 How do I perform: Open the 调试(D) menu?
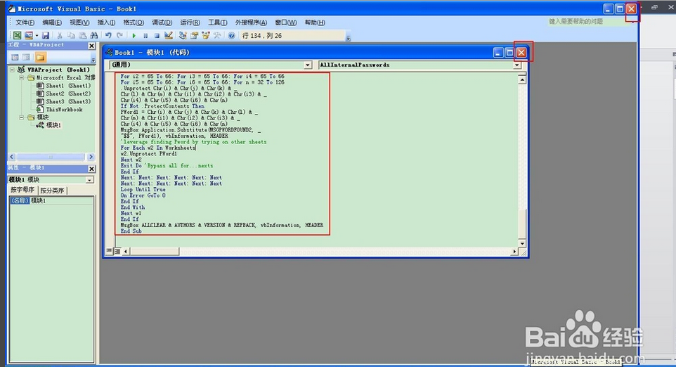tap(162, 22)
